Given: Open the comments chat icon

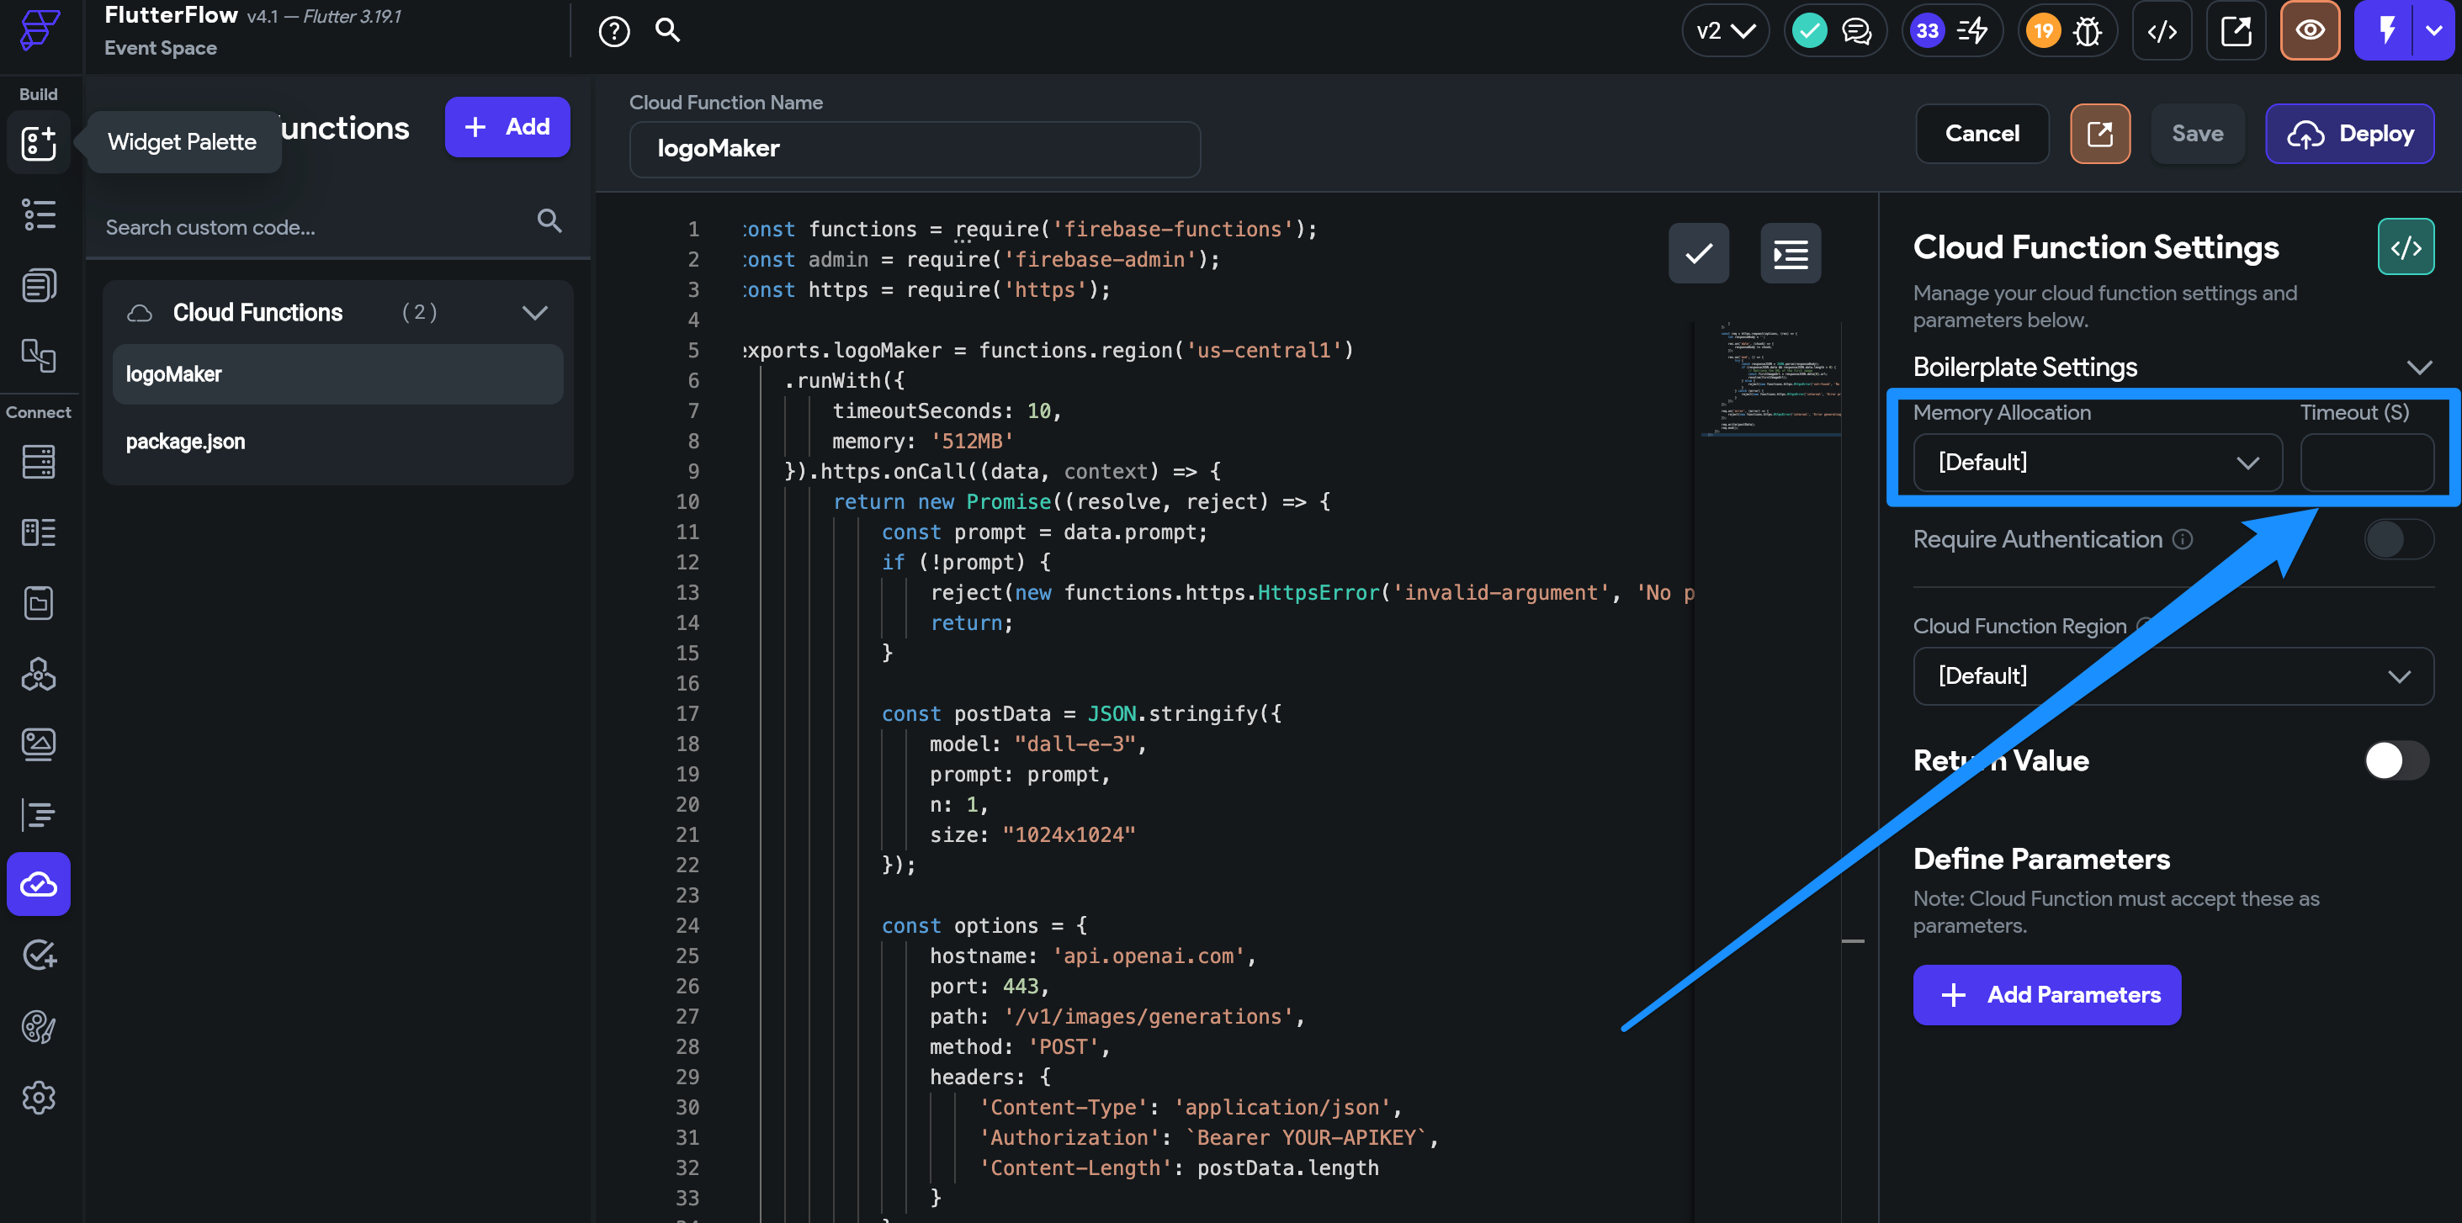Looking at the screenshot, I should [1857, 30].
